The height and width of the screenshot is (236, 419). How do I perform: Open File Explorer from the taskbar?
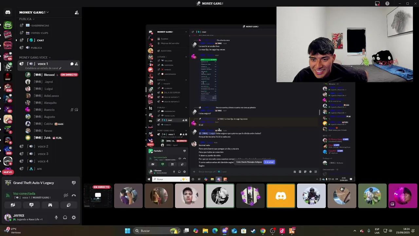coord(205,231)
